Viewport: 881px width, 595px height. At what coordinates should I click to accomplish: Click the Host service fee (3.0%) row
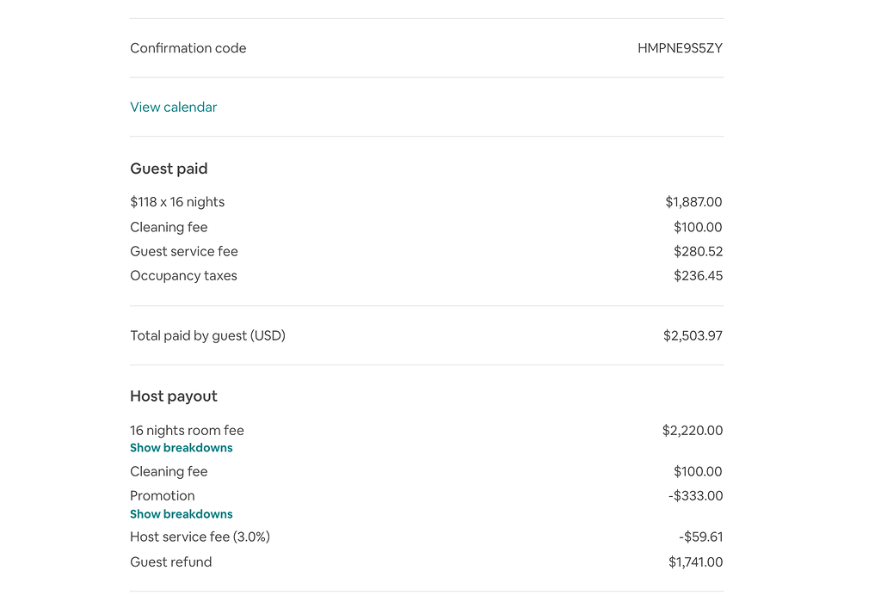coord(200,536)
